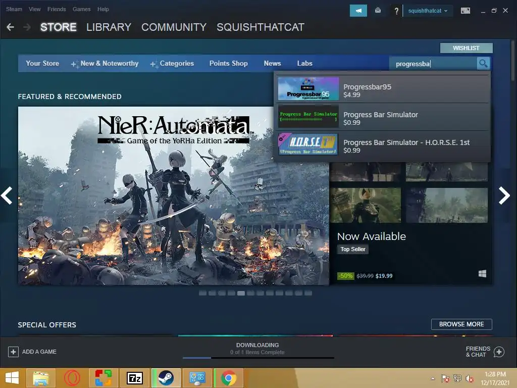Click BROWSE MORE special offers button
The height and width of the screenshot is (388, 517).
(x=461, y=324)
